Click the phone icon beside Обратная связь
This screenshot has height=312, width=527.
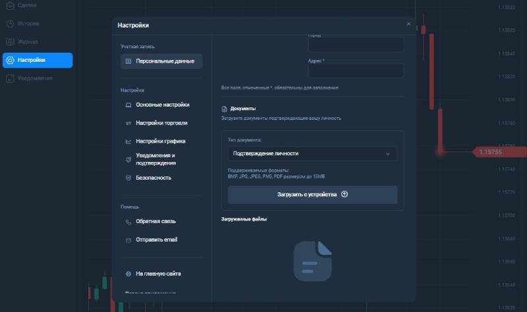(x=128, y=222)
